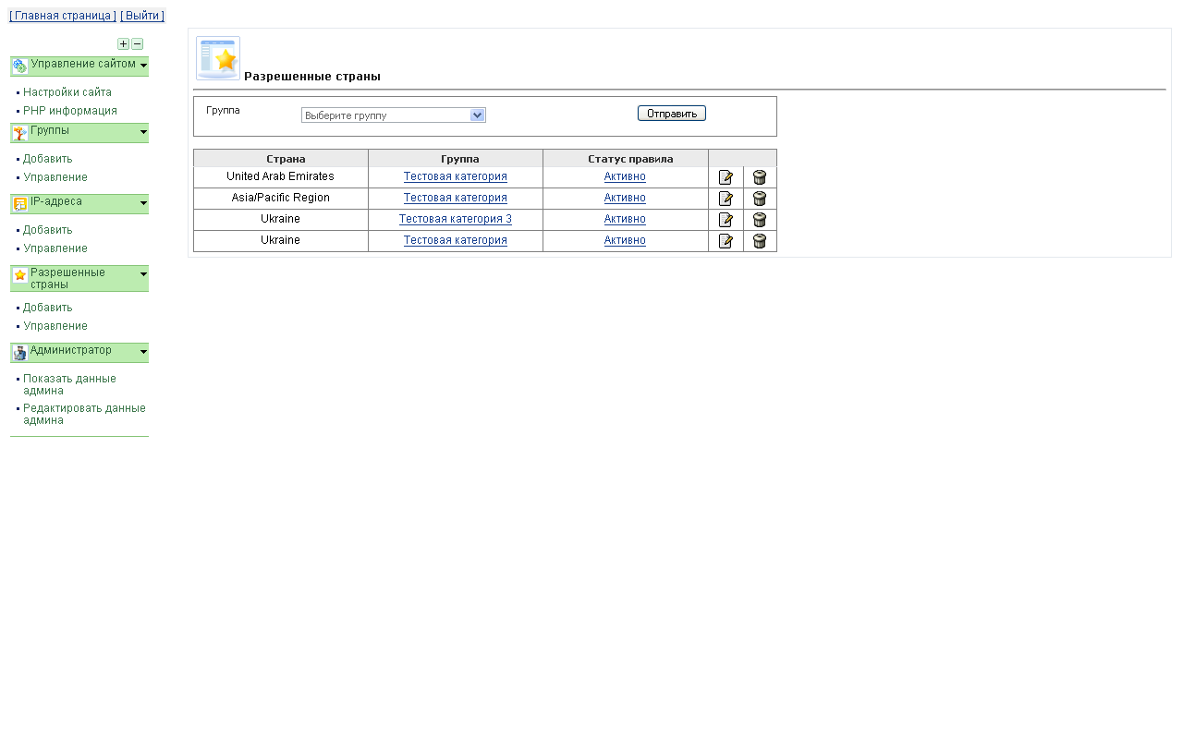
Task: Click Добавить under Разрешенные страны
Action: (x=48, y=308)
